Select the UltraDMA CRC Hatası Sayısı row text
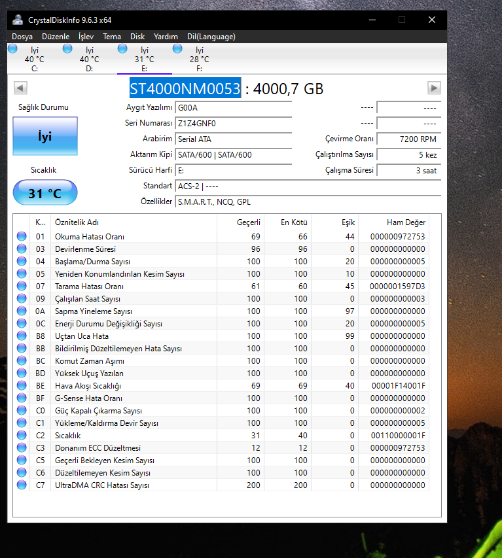This screenshot has width=502, height=558. click(102, 485)
